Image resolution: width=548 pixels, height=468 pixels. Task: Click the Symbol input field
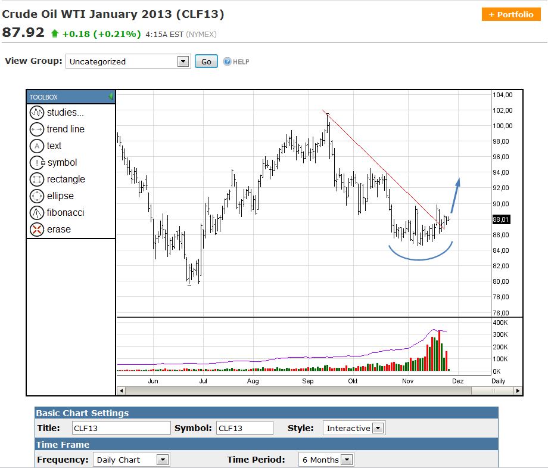(245, 428)
